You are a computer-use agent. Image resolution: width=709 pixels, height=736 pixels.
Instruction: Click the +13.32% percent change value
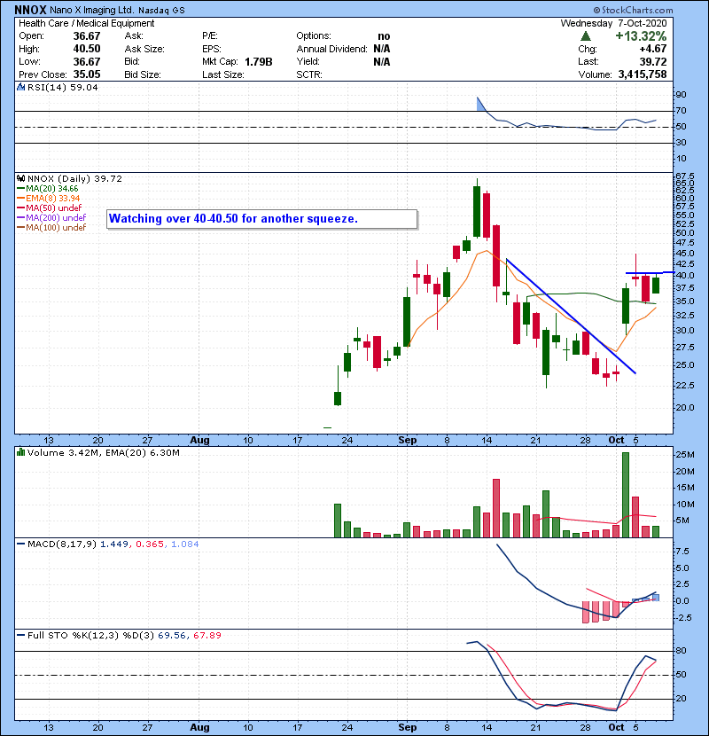click(x=641, y=36)
